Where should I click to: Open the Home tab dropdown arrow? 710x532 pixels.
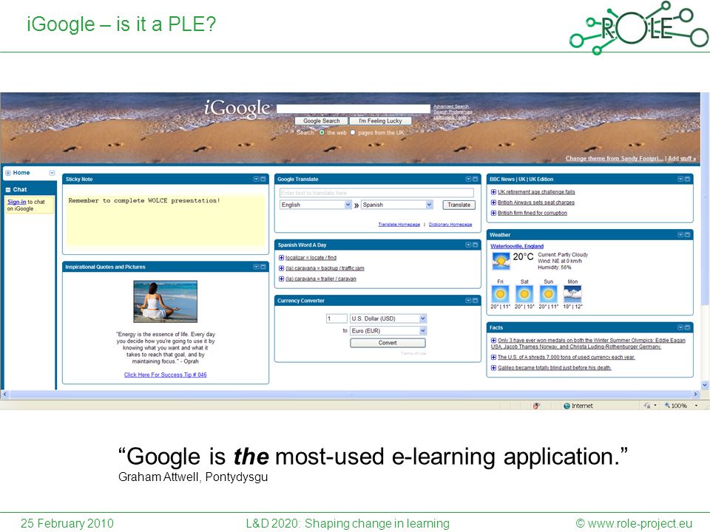click(52, 173)
